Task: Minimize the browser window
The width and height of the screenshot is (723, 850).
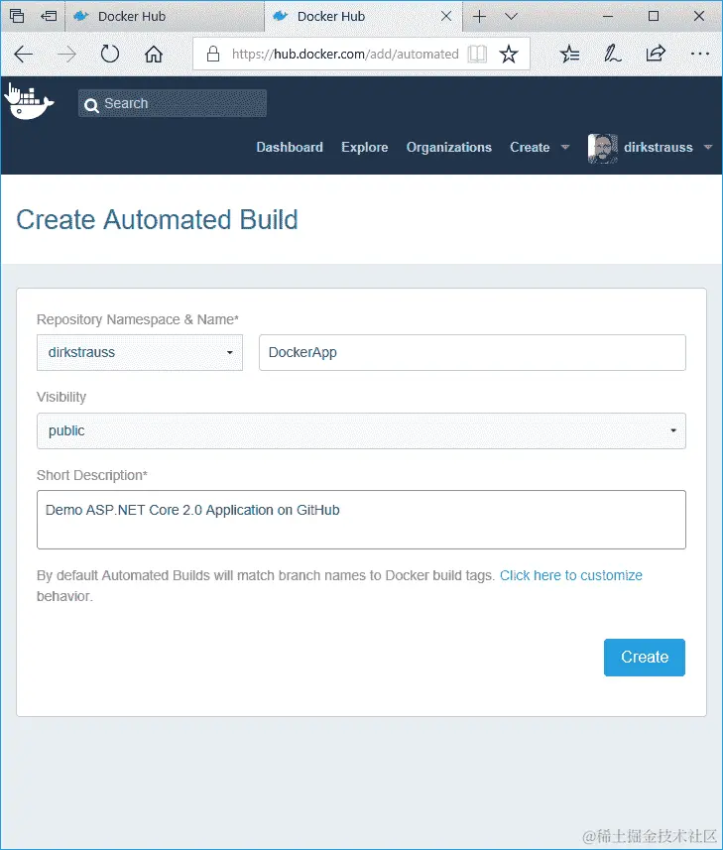Action: click(x=608, y=16)
